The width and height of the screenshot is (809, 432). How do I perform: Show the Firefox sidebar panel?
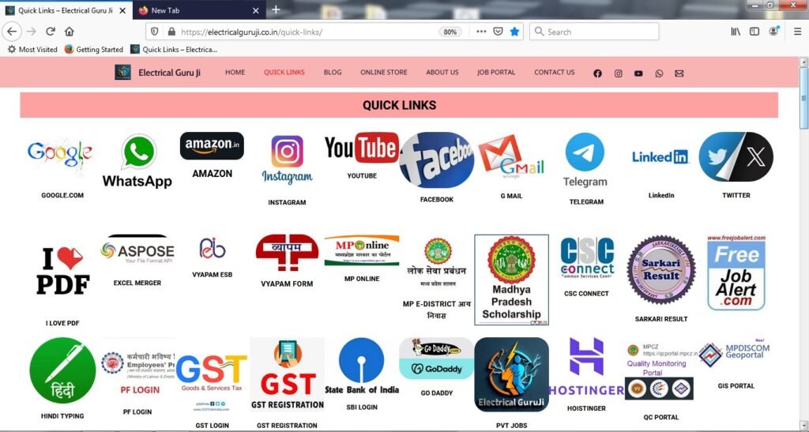click(x=754, y=32)
